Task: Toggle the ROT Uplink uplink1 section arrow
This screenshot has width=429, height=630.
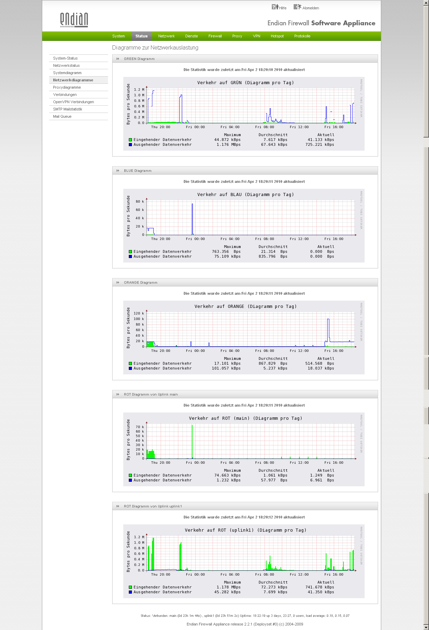Action: coord(118,506)
